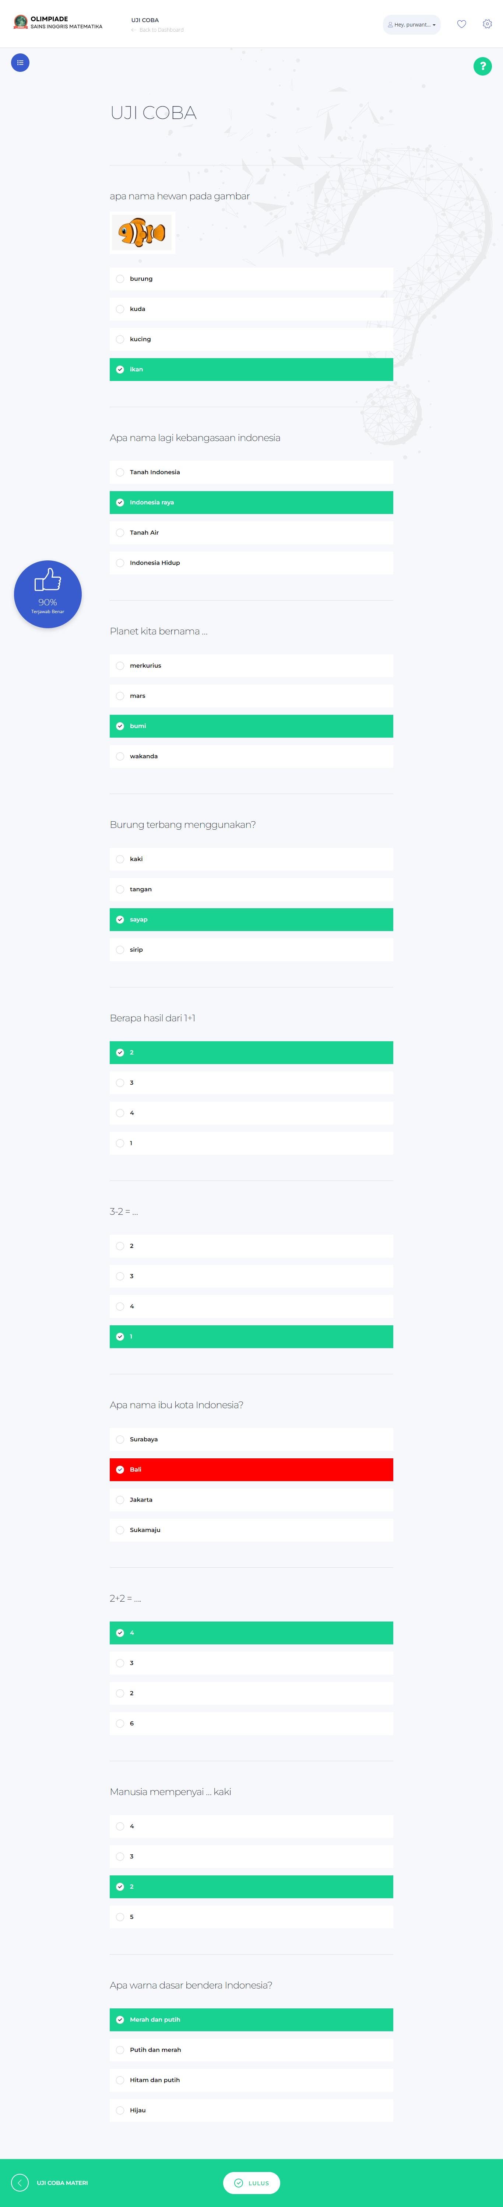Click 'Back to Dashboard' link
Screen dimensions: 503x2207
coord(160,30)
